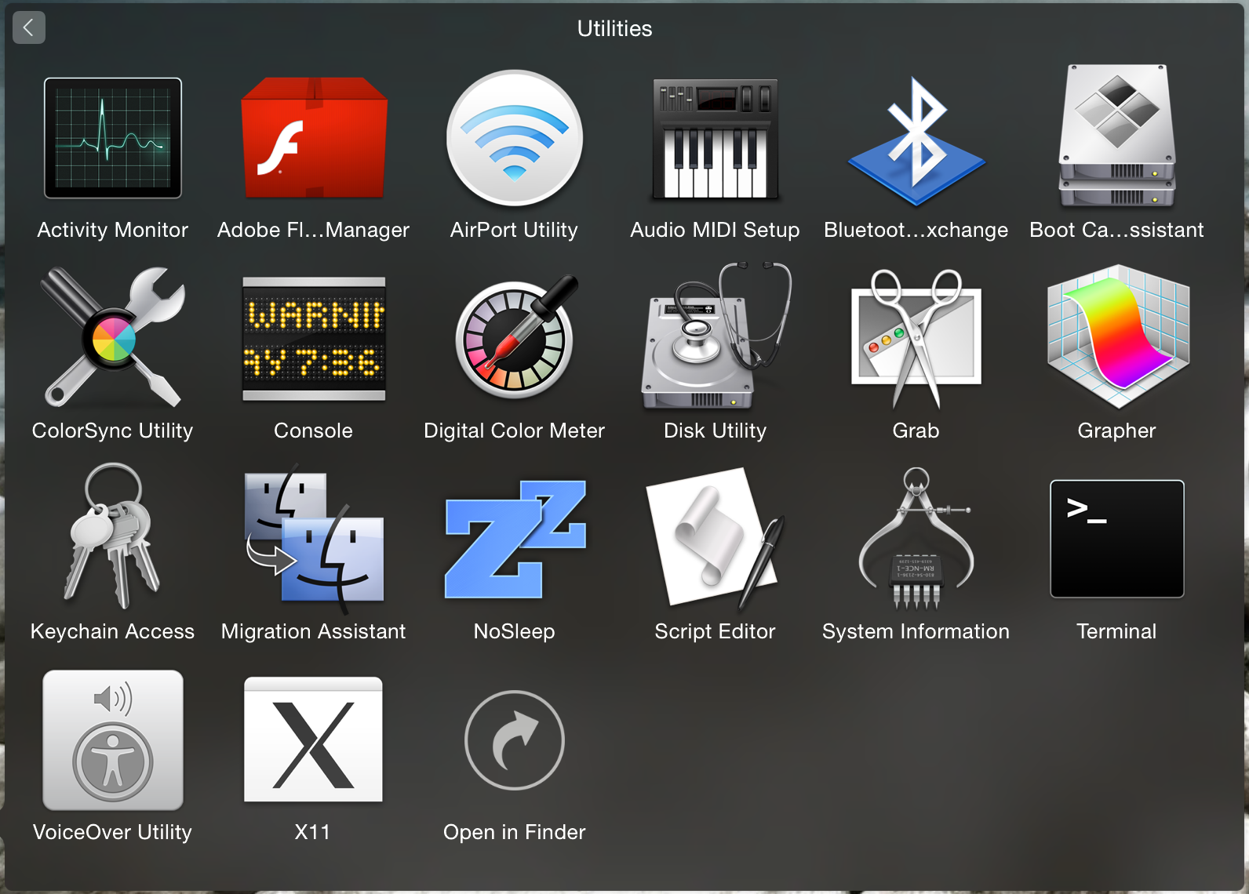1249x894 pixels.
Task: Open the NoSleep blue Z icon
Action: tap(515, 540)
